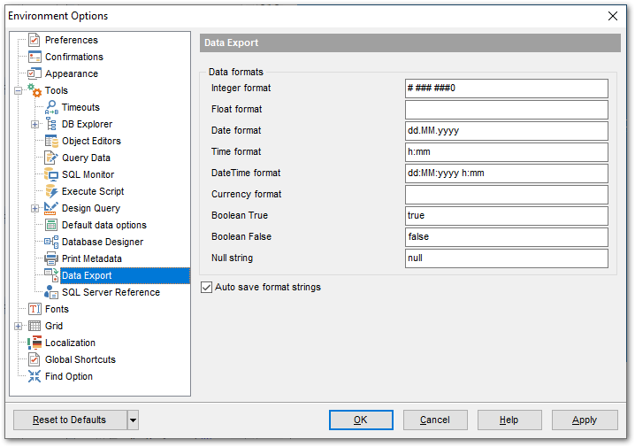Image resolution: width=635 pixels, height=447 pixels.
Task: Expand the DB Explorer node
Action: coord(35,124)
